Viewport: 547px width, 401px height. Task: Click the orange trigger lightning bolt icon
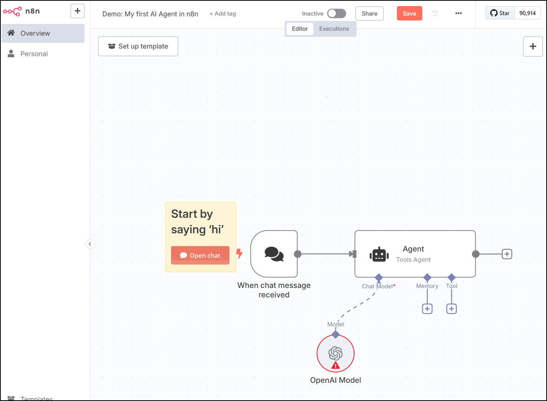coord(239,253)
